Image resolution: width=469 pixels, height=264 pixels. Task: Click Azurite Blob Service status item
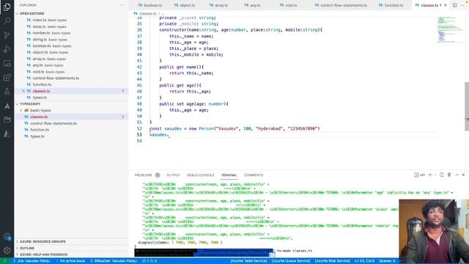(332, 261)
